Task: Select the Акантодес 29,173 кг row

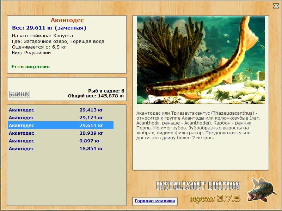Action: (x=61, y=118)
